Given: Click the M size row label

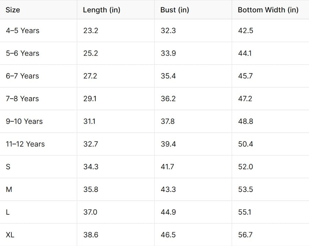Looking at the screenshot, I should pos(9,189).
